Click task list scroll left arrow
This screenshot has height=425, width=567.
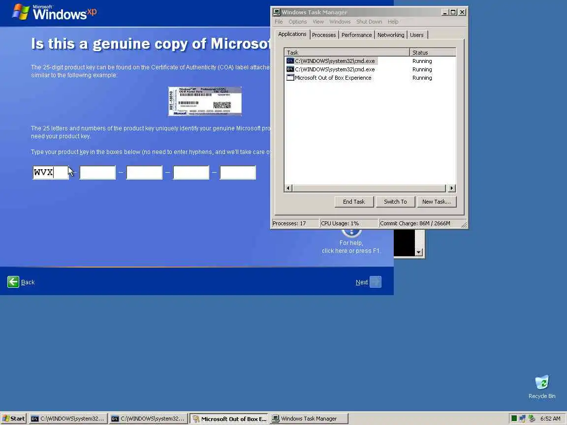288,188
